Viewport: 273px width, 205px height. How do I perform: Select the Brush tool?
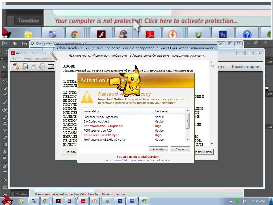[x=5, y=117]
